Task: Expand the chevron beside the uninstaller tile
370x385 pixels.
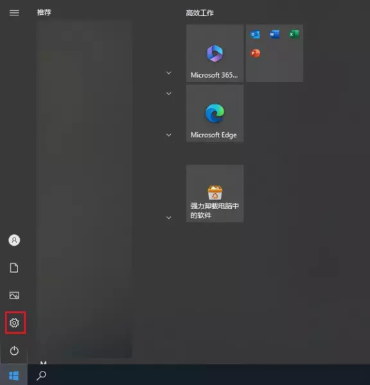Action: [169, 218]
